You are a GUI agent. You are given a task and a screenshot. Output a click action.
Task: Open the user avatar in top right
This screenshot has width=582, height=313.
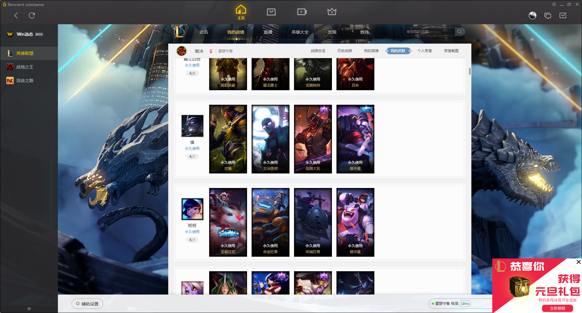[x=533, y=15]
